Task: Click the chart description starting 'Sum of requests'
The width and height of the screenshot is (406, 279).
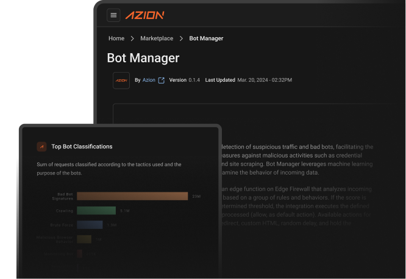Action: 109,168
